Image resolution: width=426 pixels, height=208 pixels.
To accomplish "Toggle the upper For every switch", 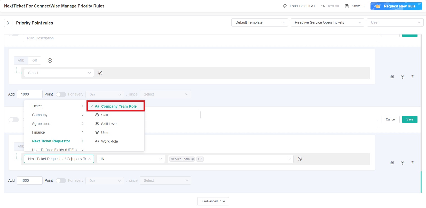I will pyautogui.click(x=61, y=94).
